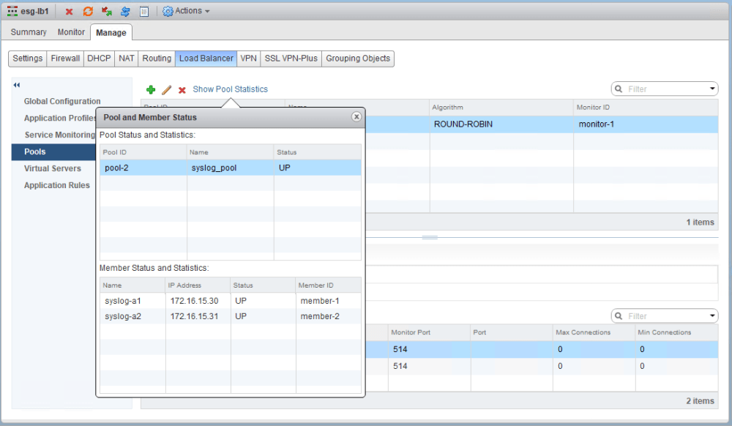Expand the upper Filter dropdown arrow
The width and height of the screenshot is (732, 426).
point(712,89)
